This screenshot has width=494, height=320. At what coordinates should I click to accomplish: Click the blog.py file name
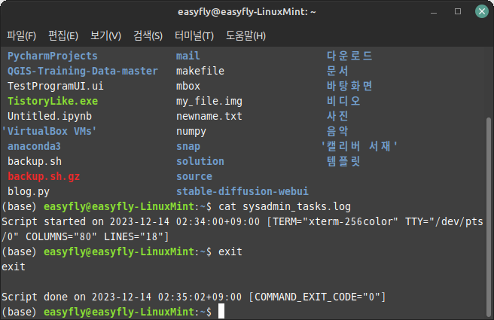29,191
